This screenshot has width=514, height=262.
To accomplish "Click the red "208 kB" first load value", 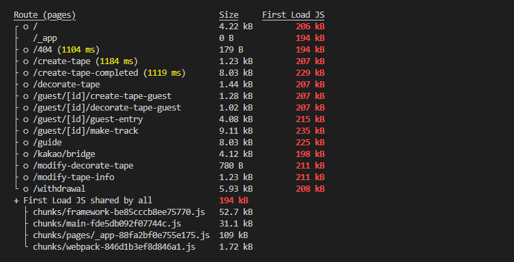I will coord(310,189).
